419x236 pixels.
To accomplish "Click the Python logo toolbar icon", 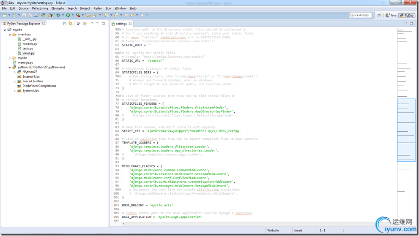I will [x=43, y=15].
